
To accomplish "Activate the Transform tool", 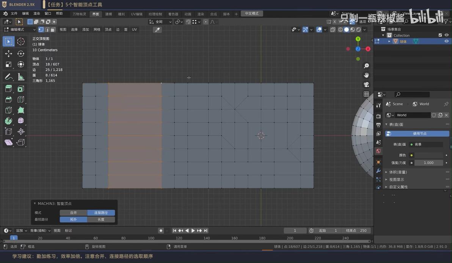I will point(21,64).
